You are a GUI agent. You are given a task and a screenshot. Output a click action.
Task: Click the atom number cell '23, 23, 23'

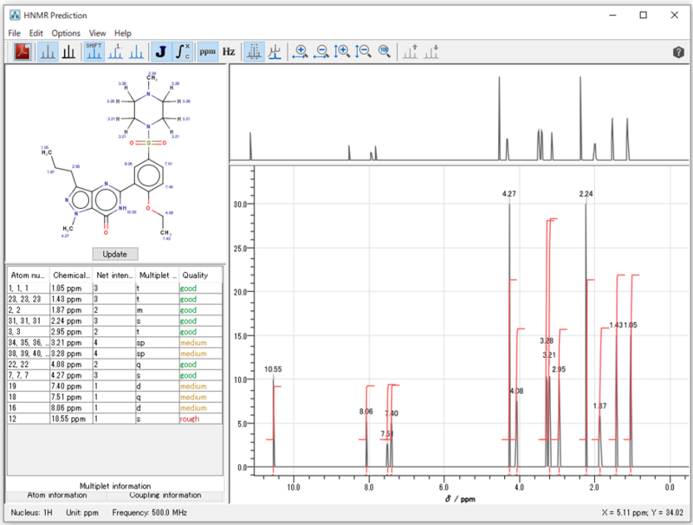[29, 299]
